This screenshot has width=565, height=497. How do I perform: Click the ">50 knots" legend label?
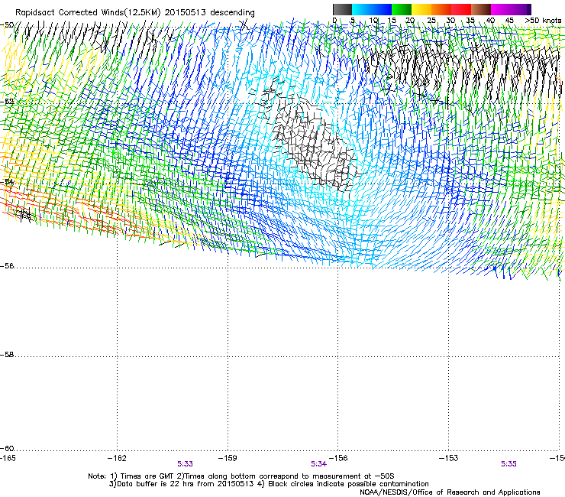click(543, 21)
